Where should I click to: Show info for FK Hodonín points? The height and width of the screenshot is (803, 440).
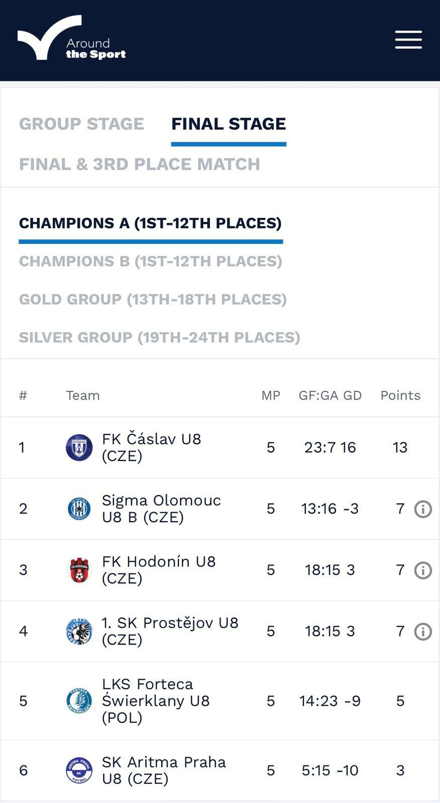(x=423, y=570)
